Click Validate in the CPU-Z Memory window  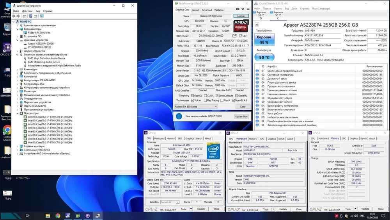[x=365, y=209]
